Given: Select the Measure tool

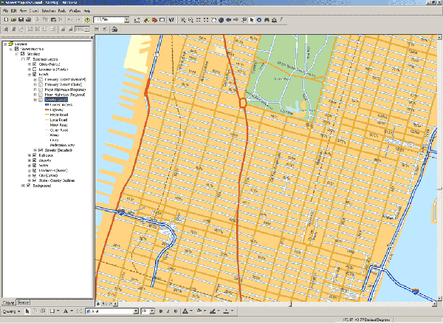Looking at the screenshot, I should 274,20.
